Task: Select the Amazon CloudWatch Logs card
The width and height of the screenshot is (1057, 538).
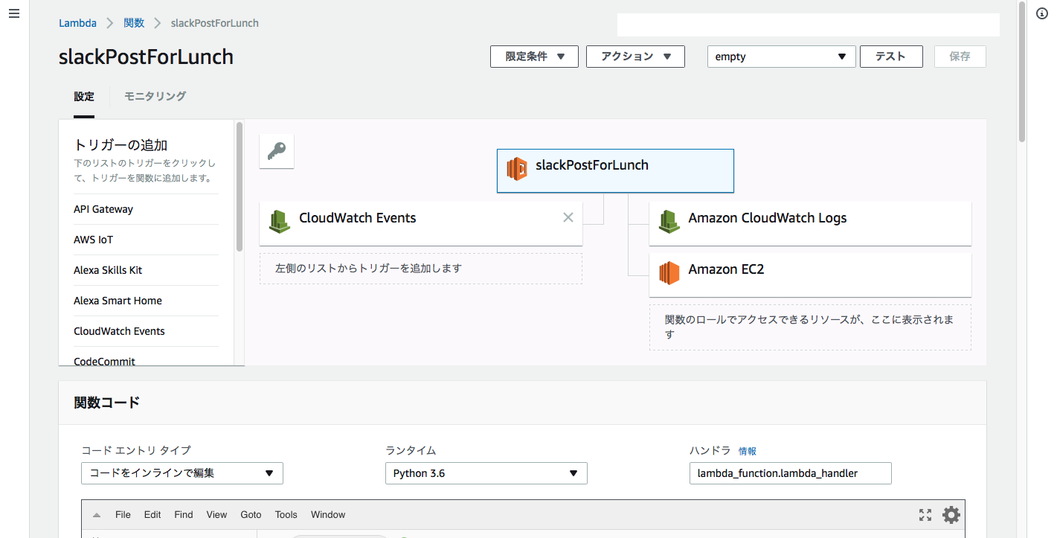Action: [810, 222]
